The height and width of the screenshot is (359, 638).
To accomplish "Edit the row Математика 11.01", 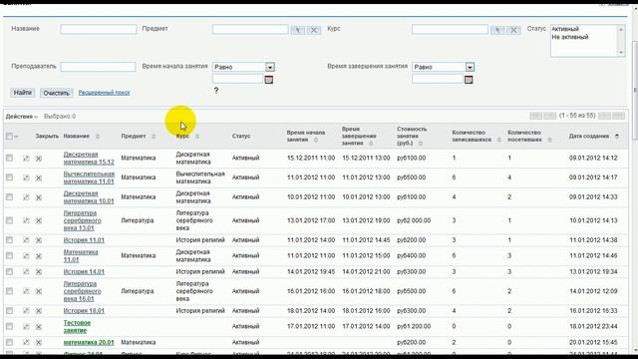I will tap(26, 256).
